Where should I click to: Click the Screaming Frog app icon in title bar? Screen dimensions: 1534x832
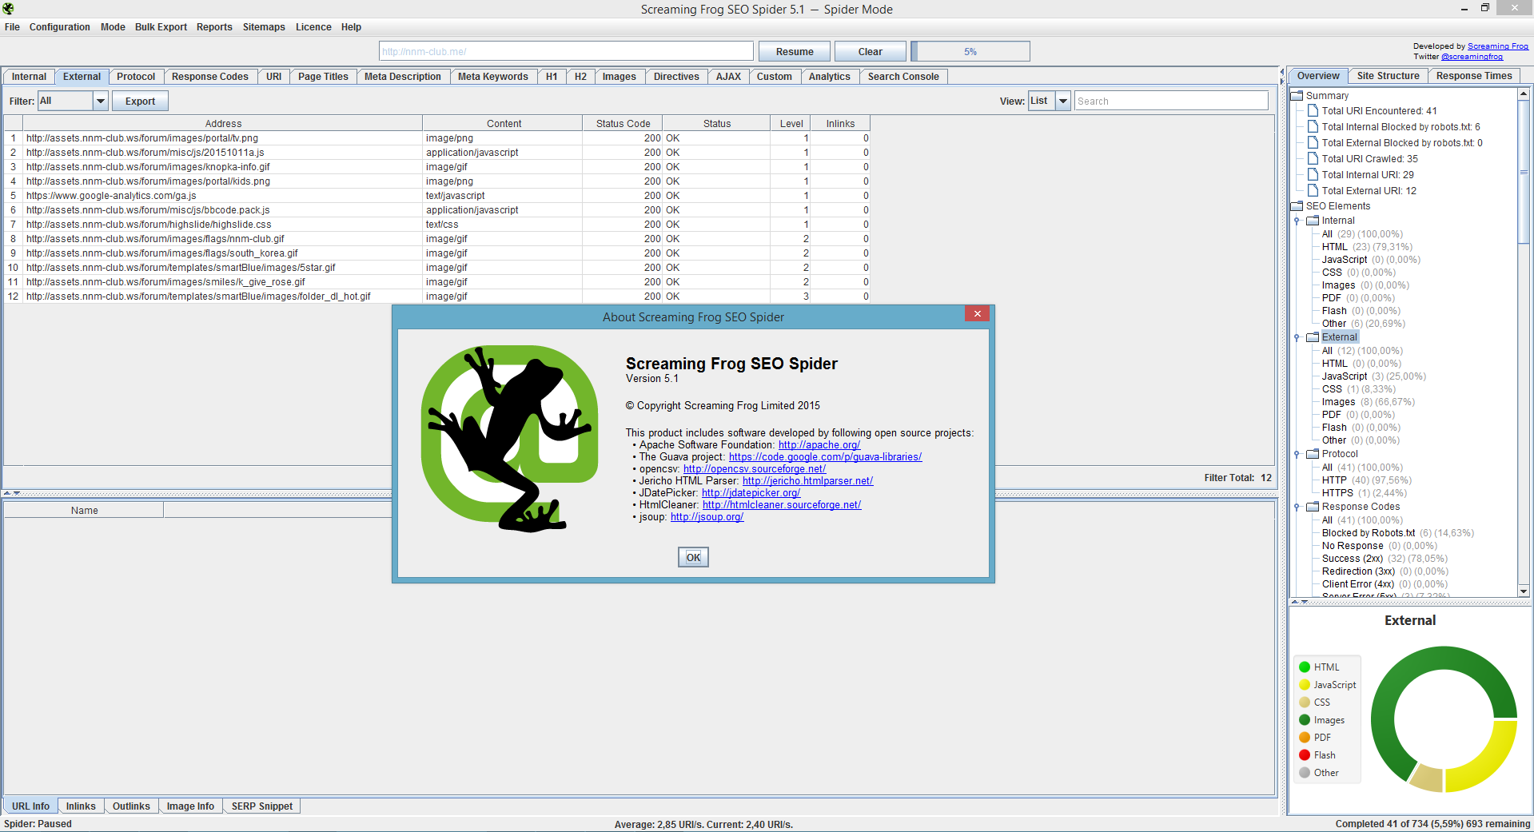8,9
